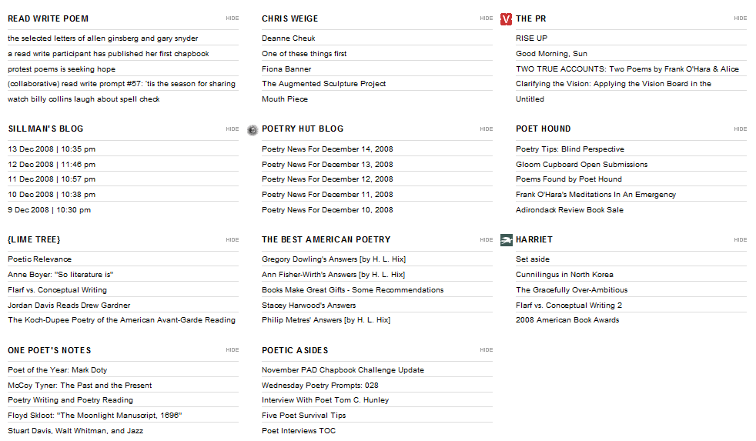Open the 'Mouth Piece' post

click(x=285, y=99)
